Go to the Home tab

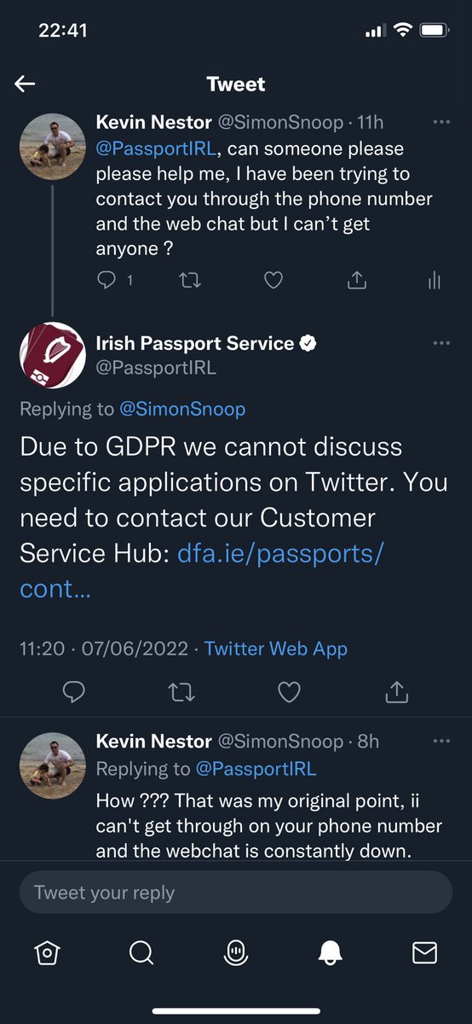[49, 953]
